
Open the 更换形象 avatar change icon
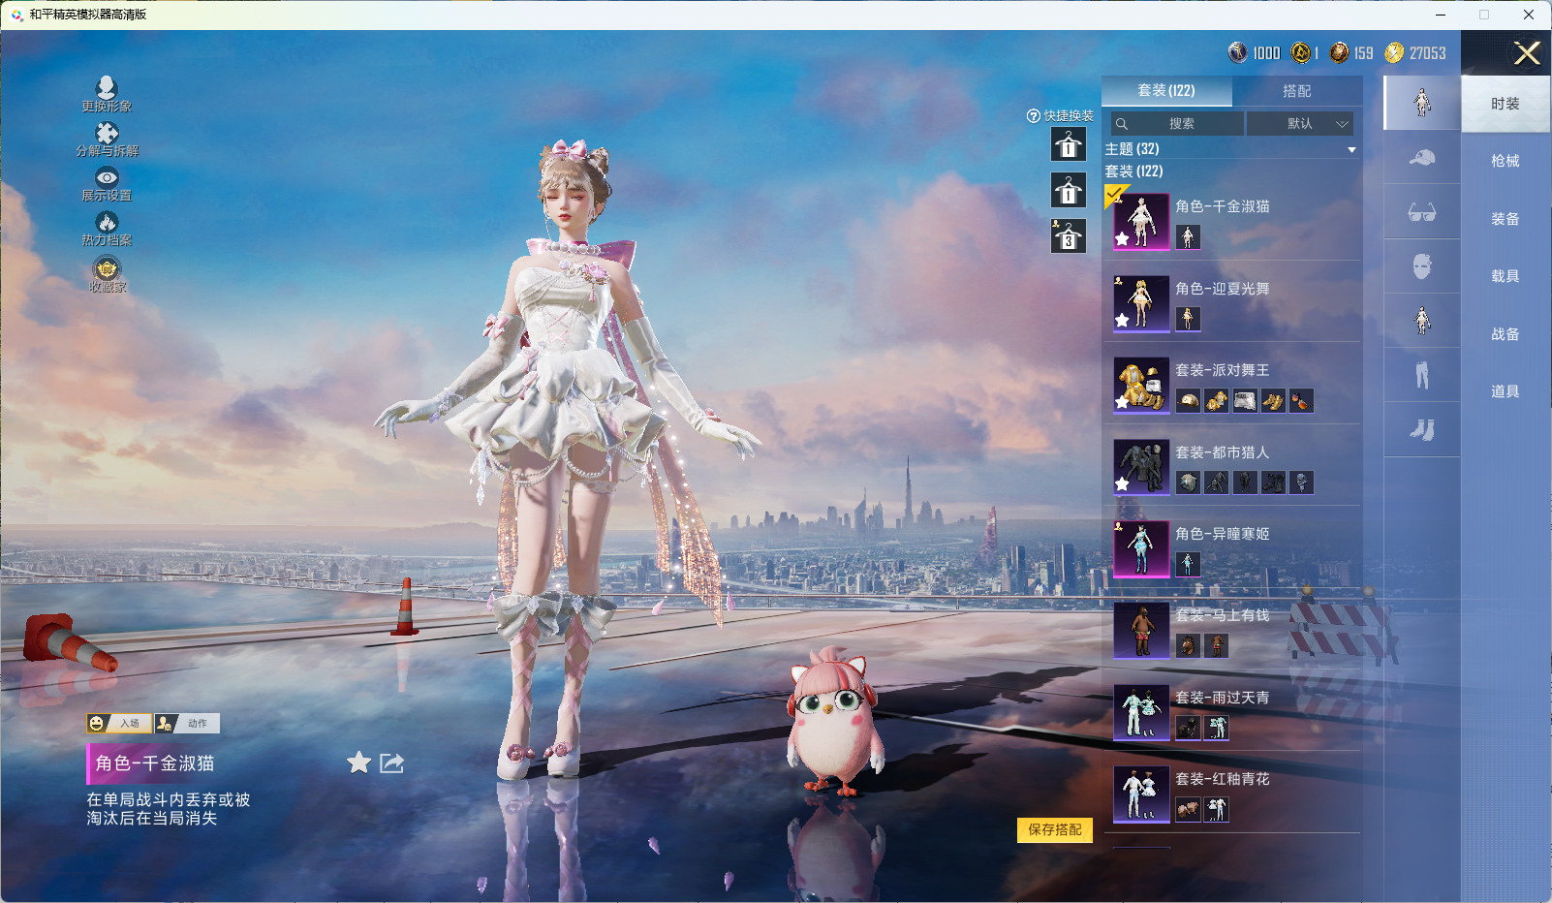click(107, 89)
